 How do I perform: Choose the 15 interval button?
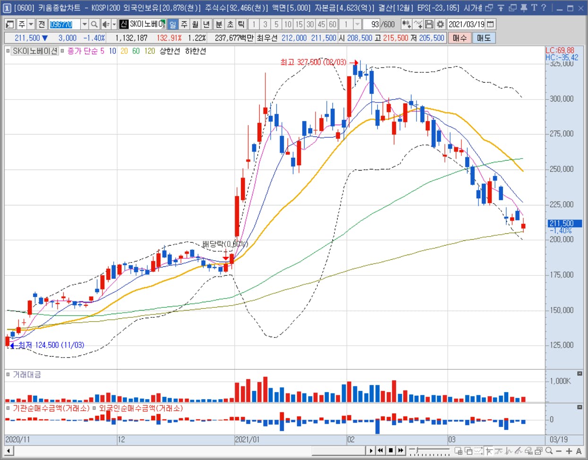point(299,24)
